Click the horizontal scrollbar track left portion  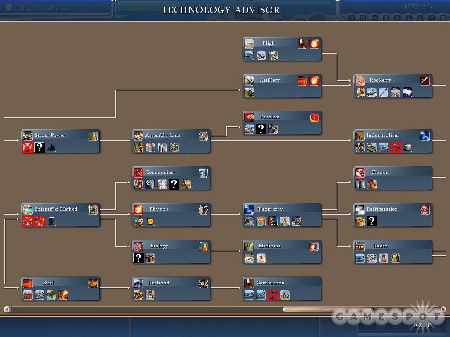pos(146,309)
